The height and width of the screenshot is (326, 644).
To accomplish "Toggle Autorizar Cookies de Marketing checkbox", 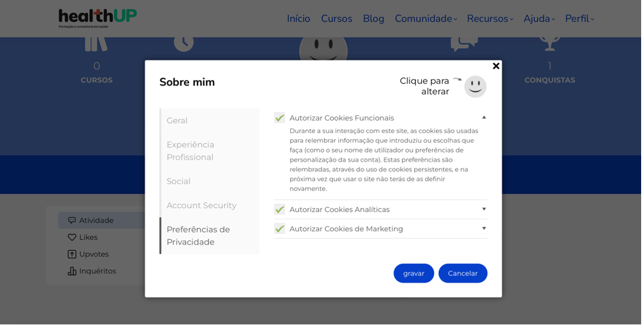I will 280,230.
